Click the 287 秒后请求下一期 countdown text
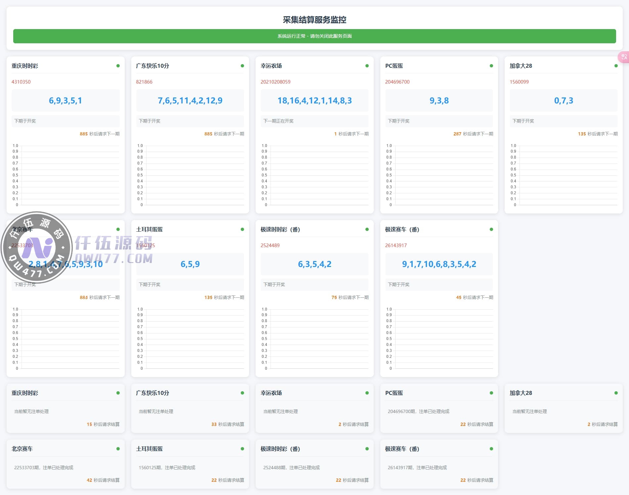Viewport: 629px width, 495px height. [473, 134]
